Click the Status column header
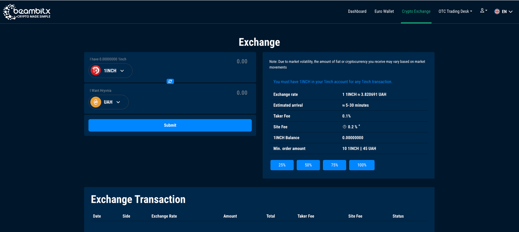519x232 pixels. click(x=398, y=216)
